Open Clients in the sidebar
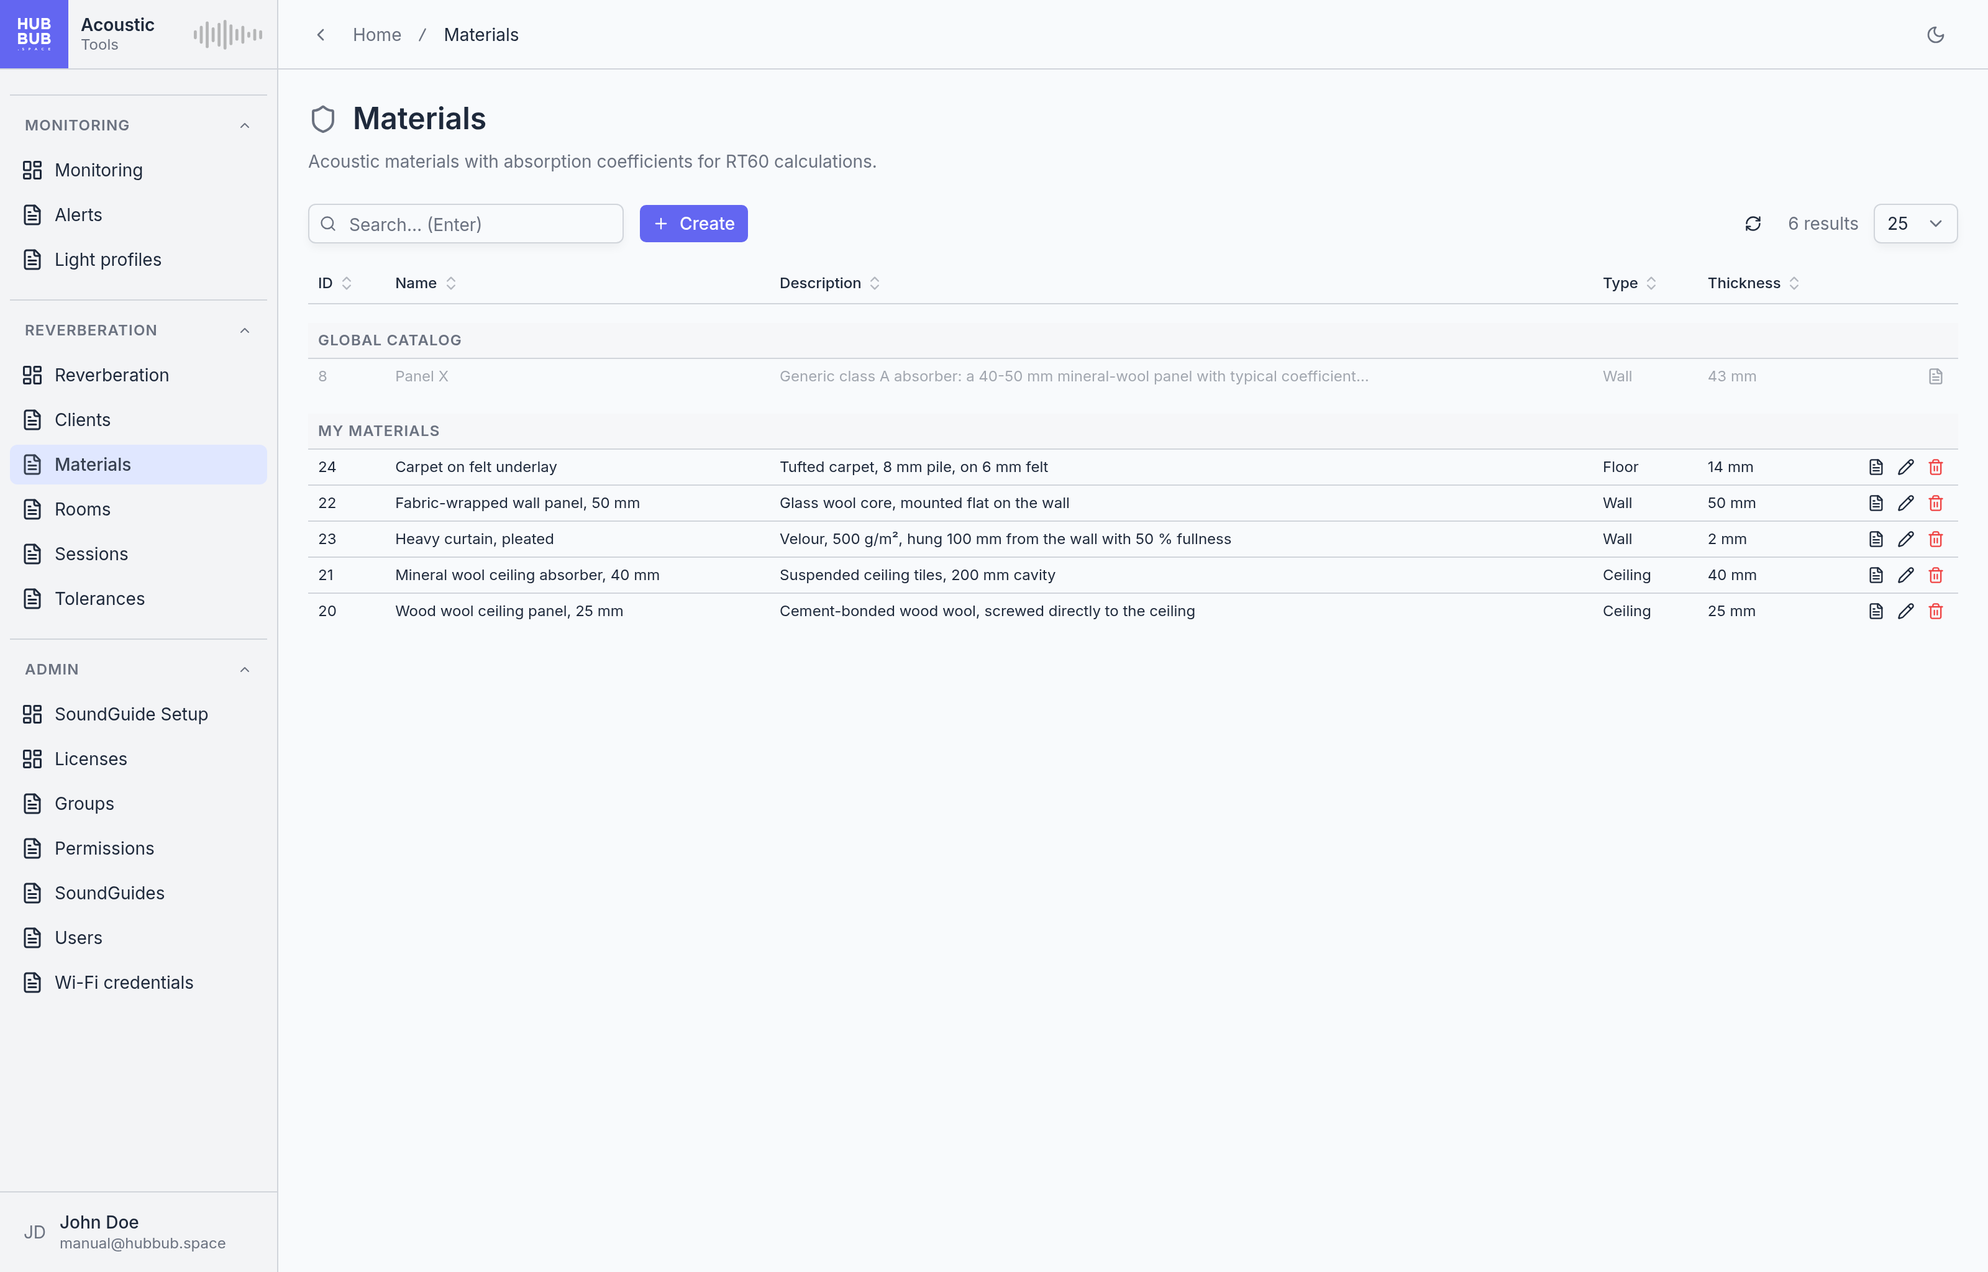The image size is (1988, 1272). pyautogui.click(x=139, y=420)
